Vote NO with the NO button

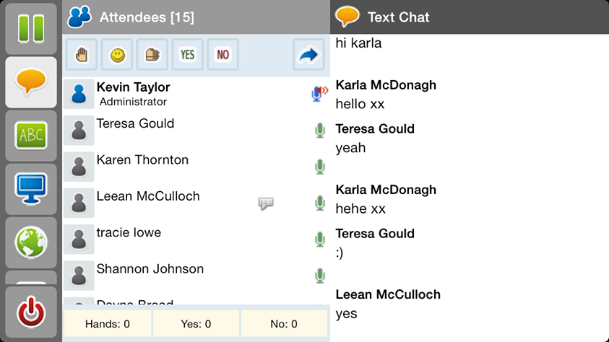(x=223, y=55)
